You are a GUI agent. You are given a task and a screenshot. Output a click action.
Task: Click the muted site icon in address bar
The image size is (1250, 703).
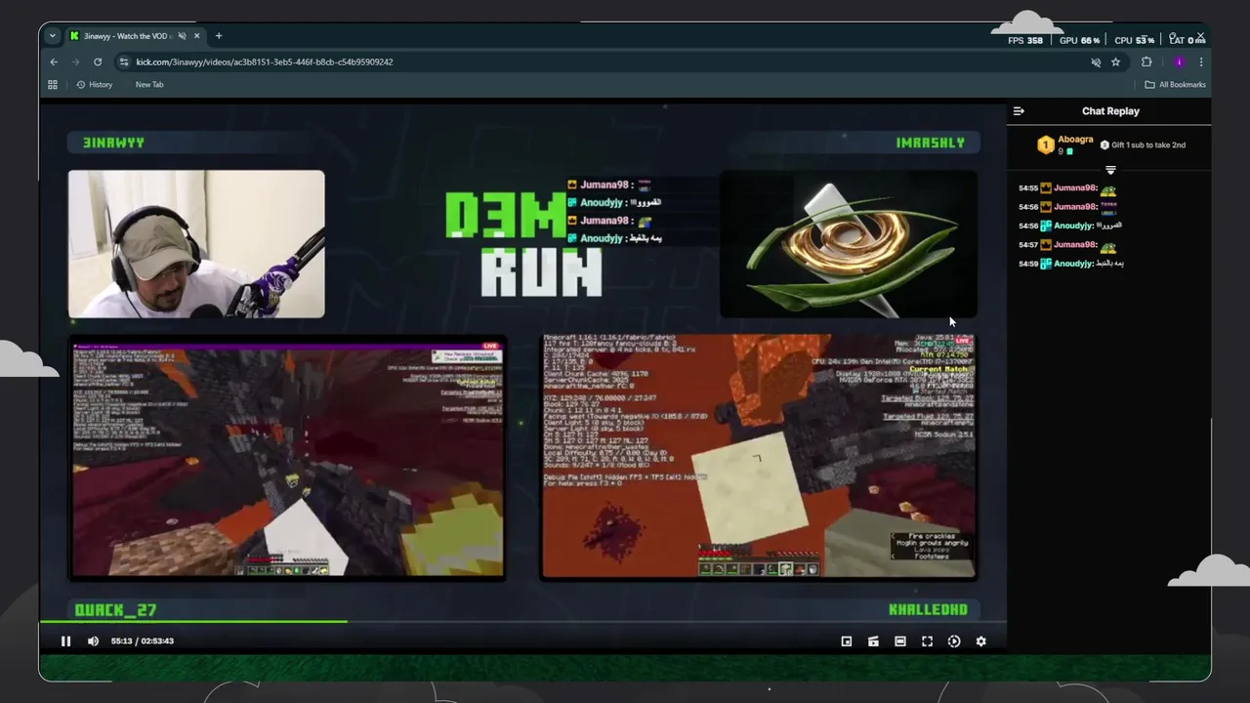pos(1096,62)
